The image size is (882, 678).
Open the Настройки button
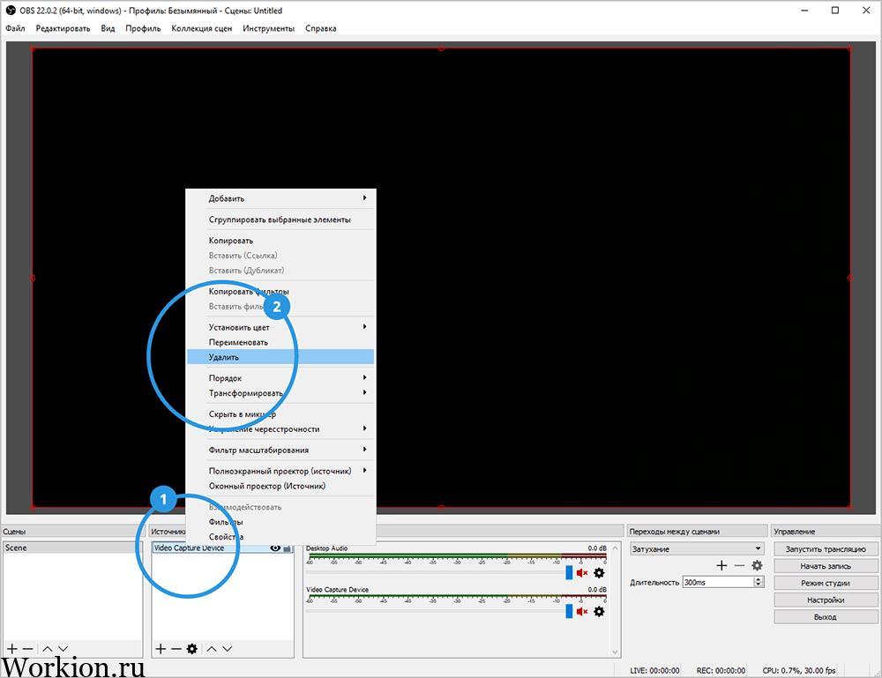tap(826, 600)
